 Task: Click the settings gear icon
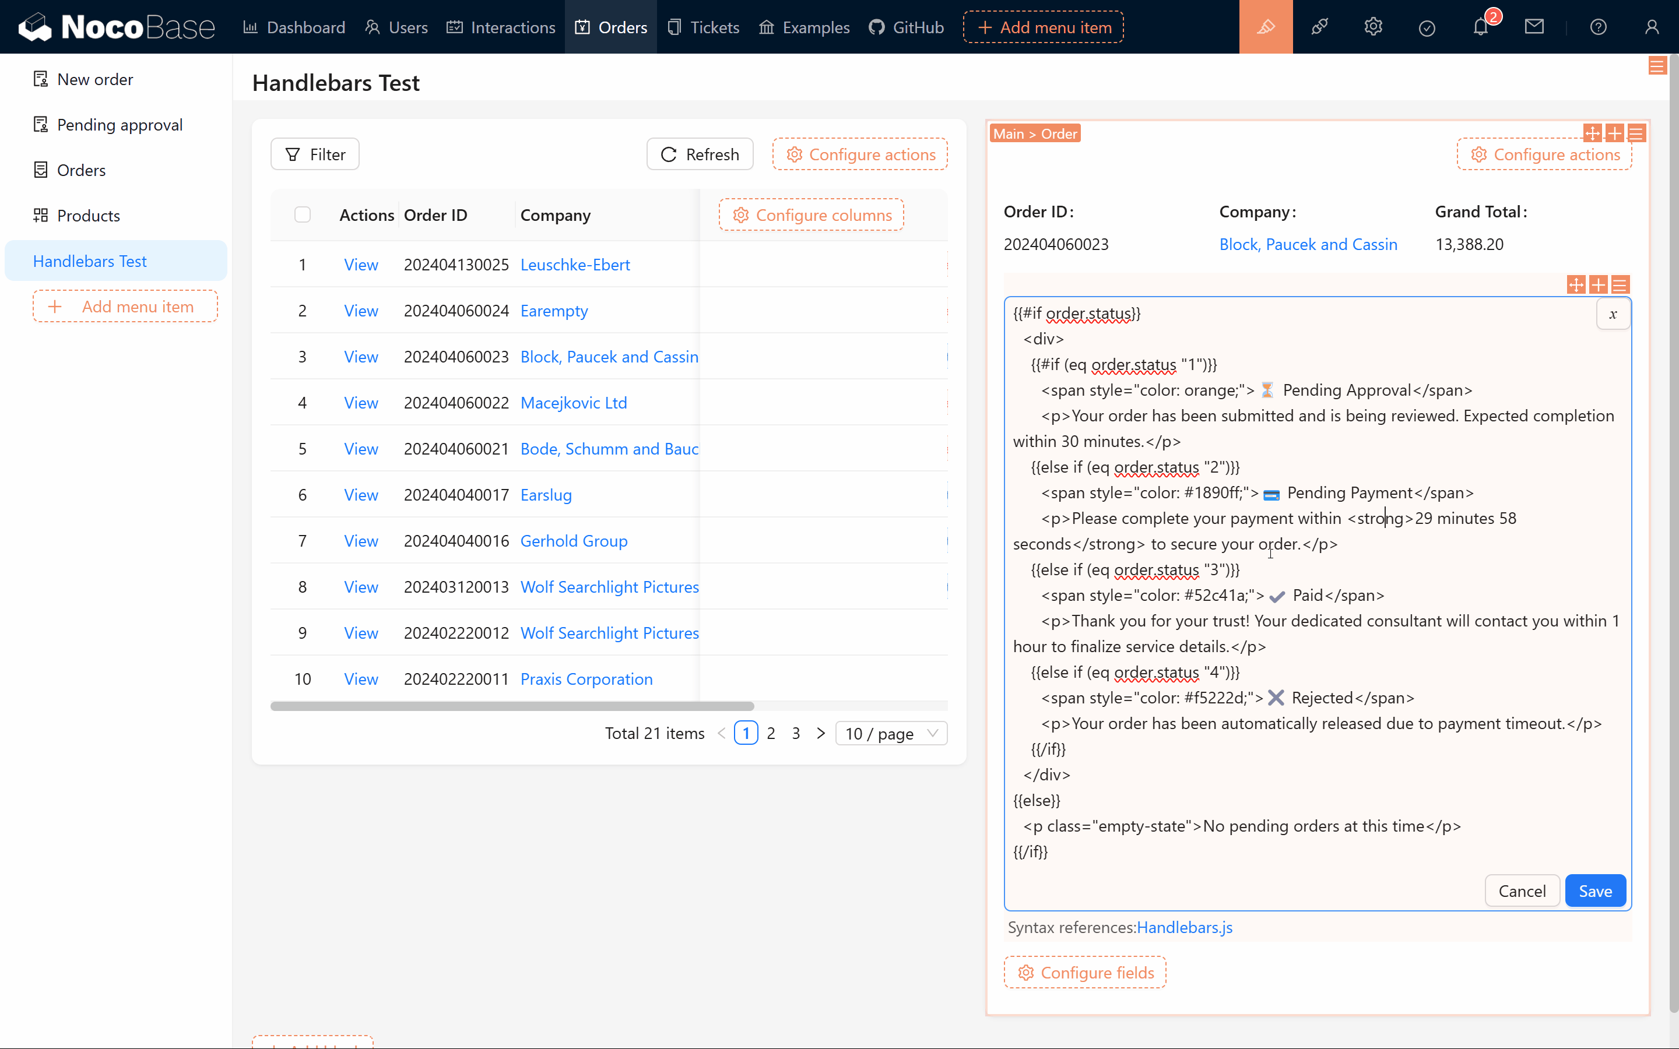[x=1373, y=27]
